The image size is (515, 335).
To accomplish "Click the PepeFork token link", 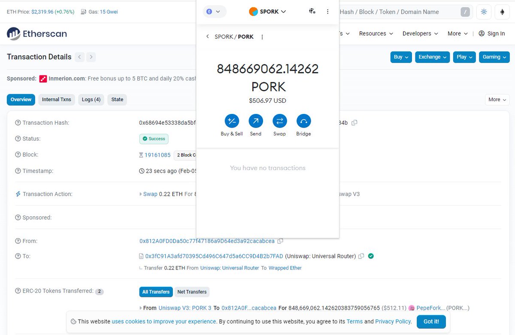I will pos(430,308).
